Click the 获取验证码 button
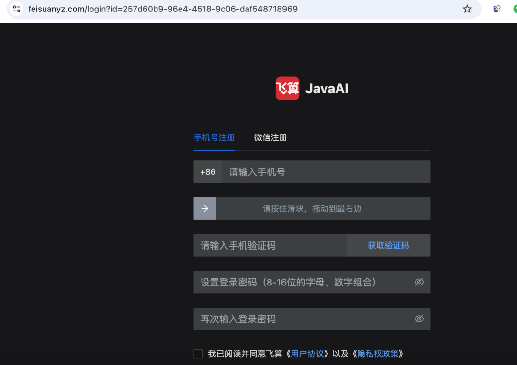 (388, 246)
